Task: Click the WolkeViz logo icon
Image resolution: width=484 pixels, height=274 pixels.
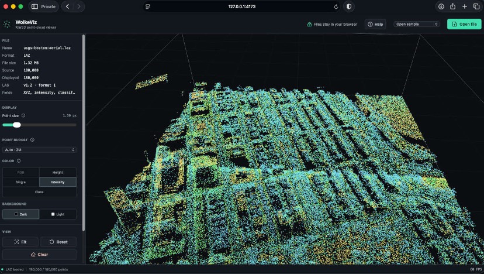Action: pos(7,24)
